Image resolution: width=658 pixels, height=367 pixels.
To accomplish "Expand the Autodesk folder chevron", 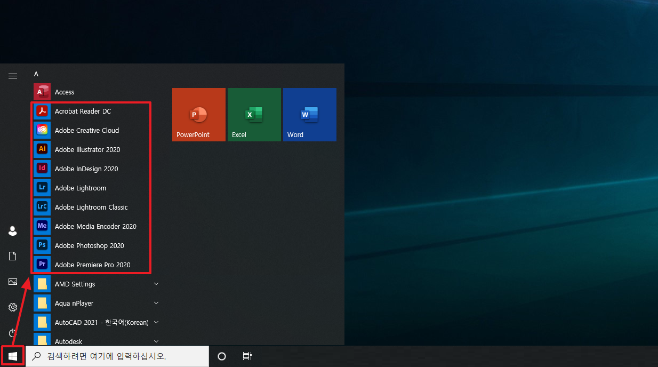I will tap(156, 341).
